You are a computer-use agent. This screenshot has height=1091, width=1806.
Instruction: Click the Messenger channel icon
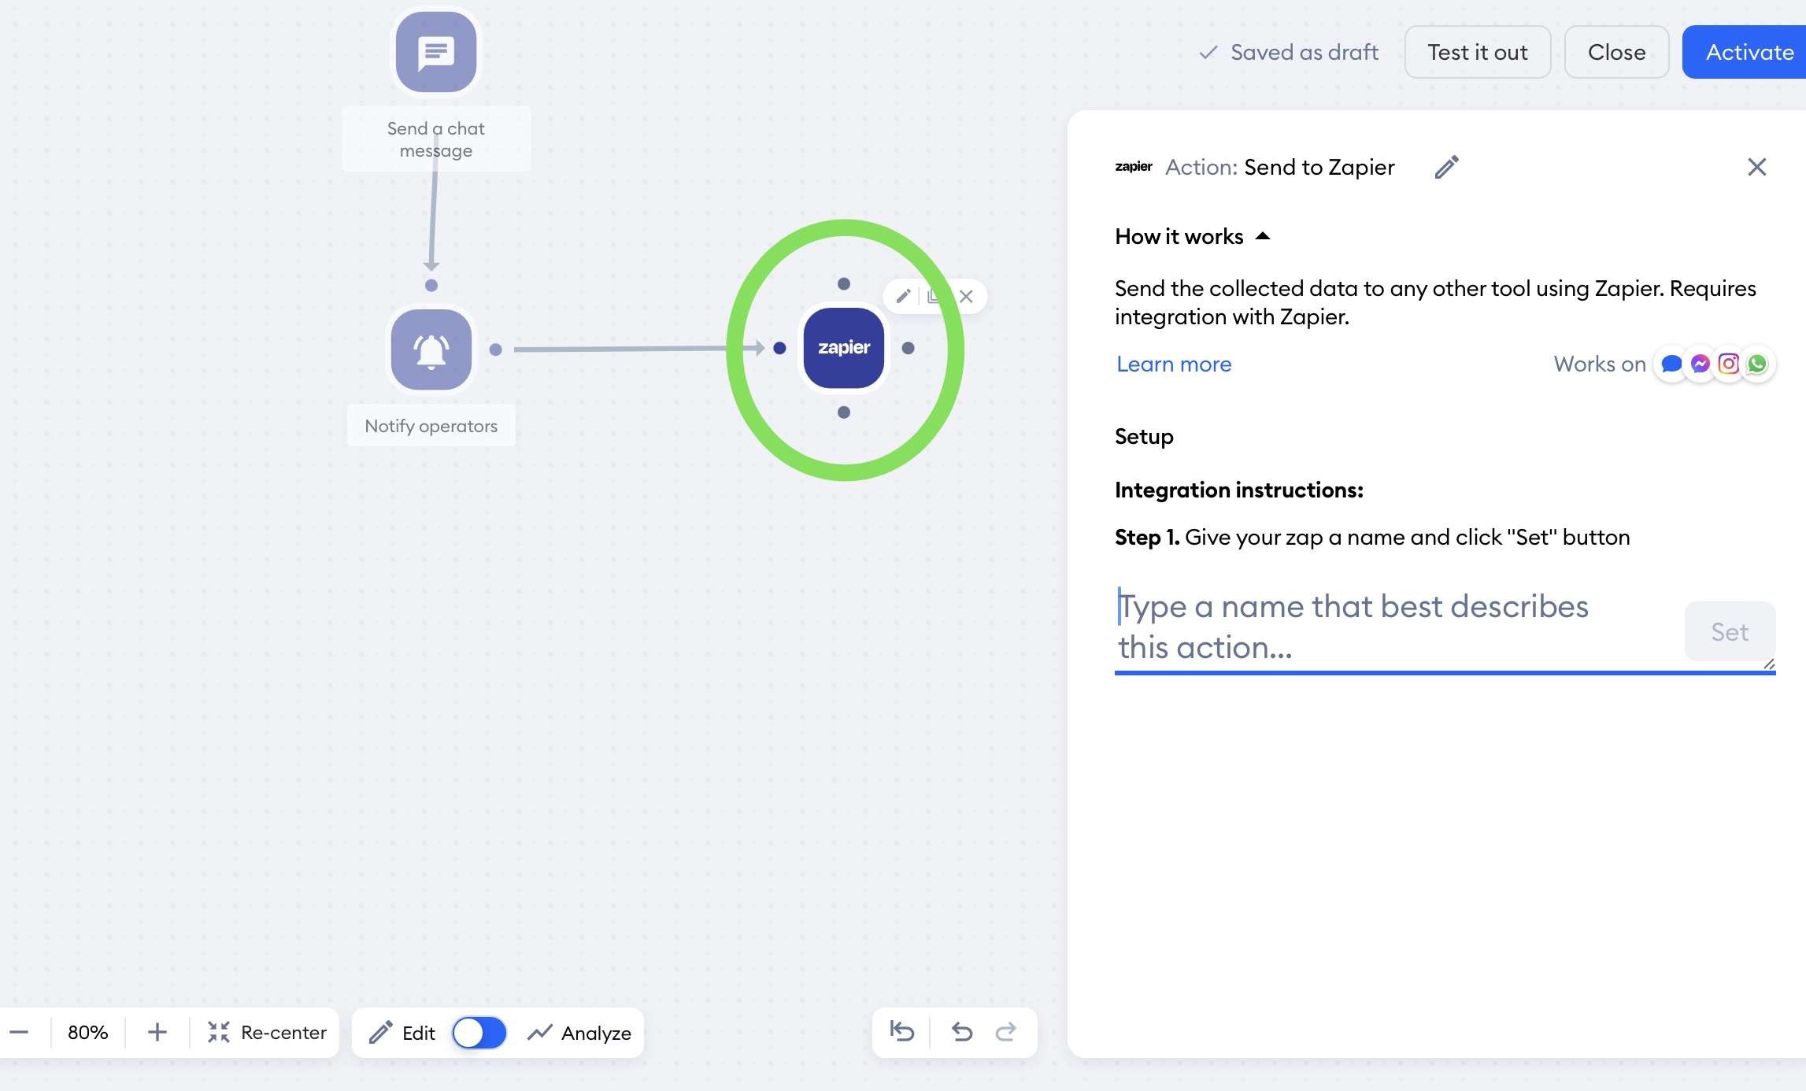1700,364
